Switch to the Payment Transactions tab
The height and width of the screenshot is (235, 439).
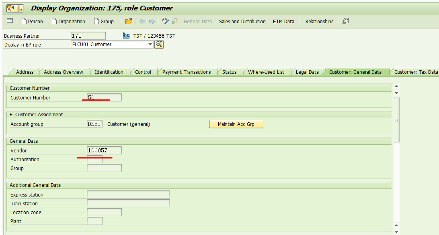[x=187, y=72]
